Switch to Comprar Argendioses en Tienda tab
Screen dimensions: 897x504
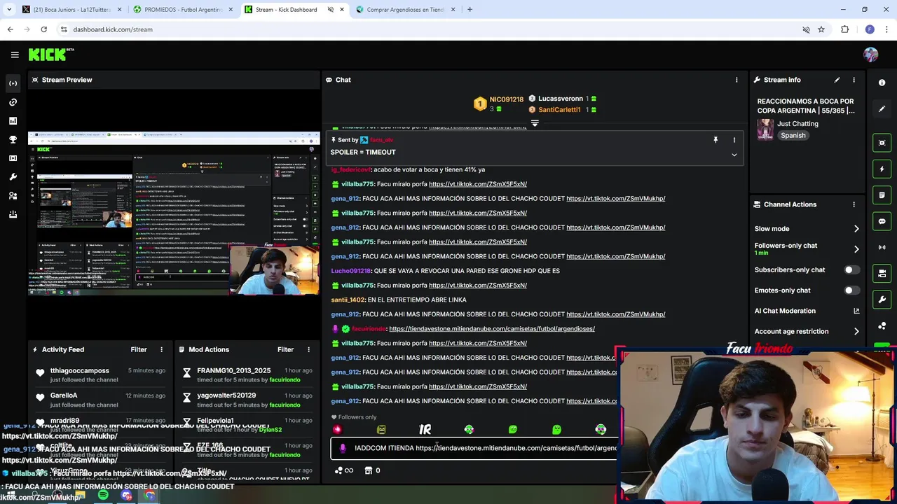[405, 10]
